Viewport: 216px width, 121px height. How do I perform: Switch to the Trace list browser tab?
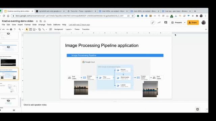tap(82, 11)
